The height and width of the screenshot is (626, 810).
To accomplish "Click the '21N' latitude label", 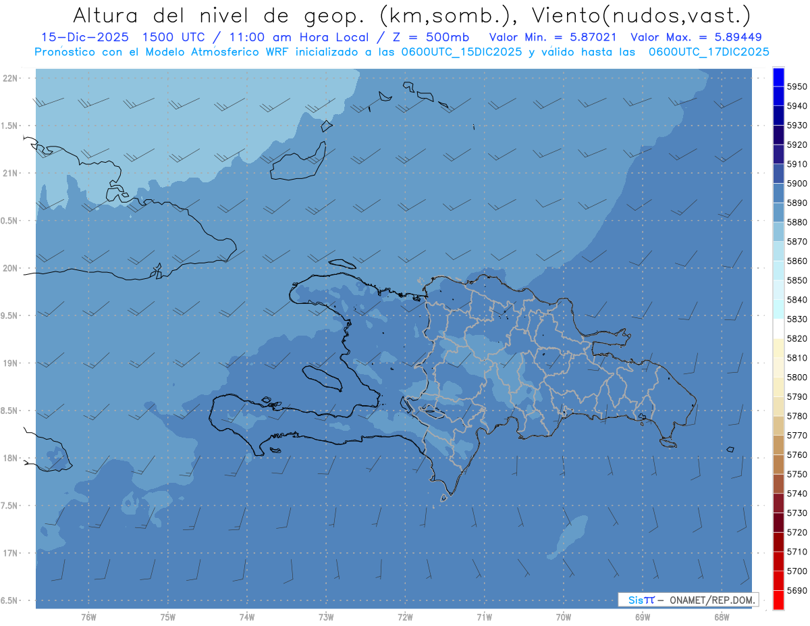I will (x=10, y=174).
